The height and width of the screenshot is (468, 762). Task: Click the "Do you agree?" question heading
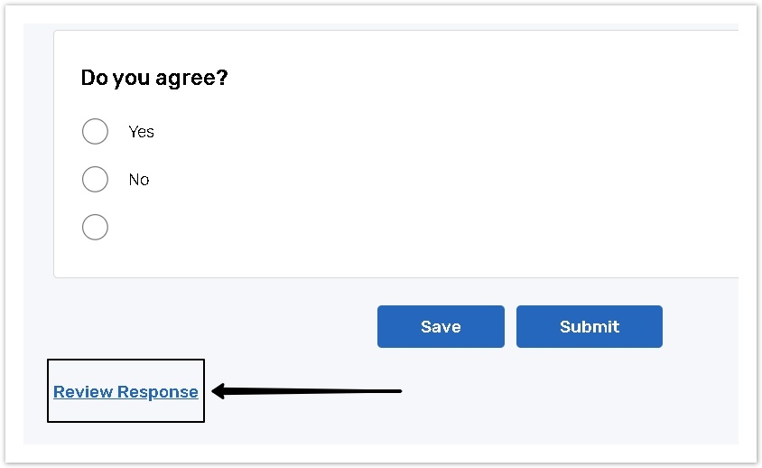[x=154, y=78]
